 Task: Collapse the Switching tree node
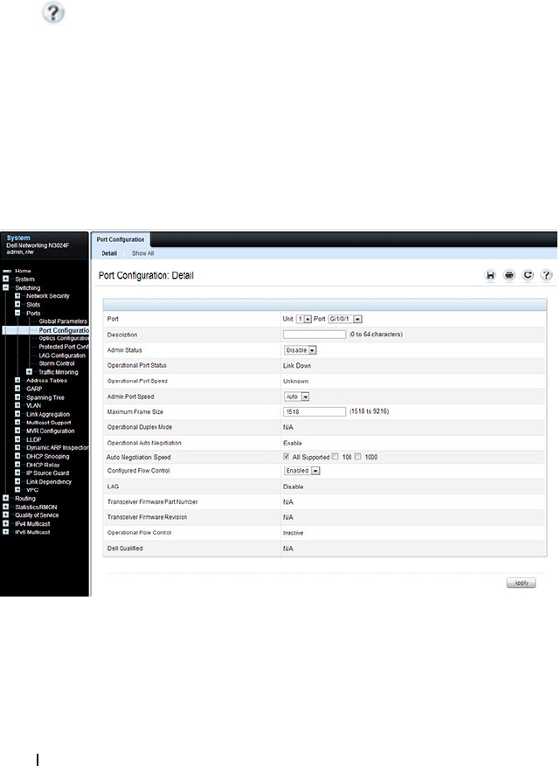click(x=6, y=287)
